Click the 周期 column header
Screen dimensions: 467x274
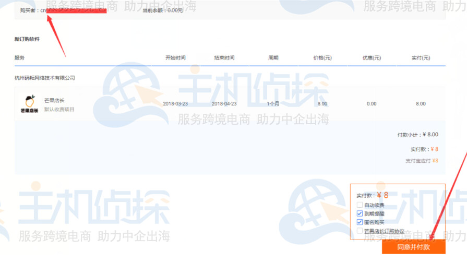pos(273,58)
